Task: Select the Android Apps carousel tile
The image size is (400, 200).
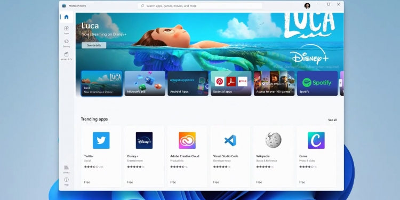Action: (188, 83)
